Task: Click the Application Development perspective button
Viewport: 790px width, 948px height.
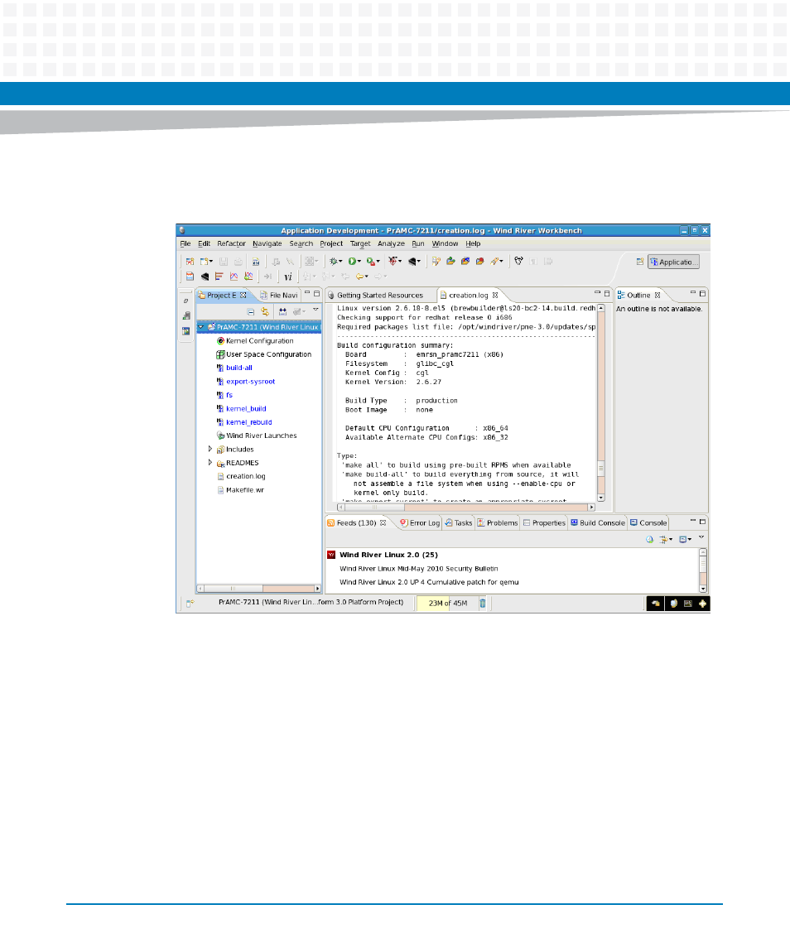Action: (x=673, y=262)
